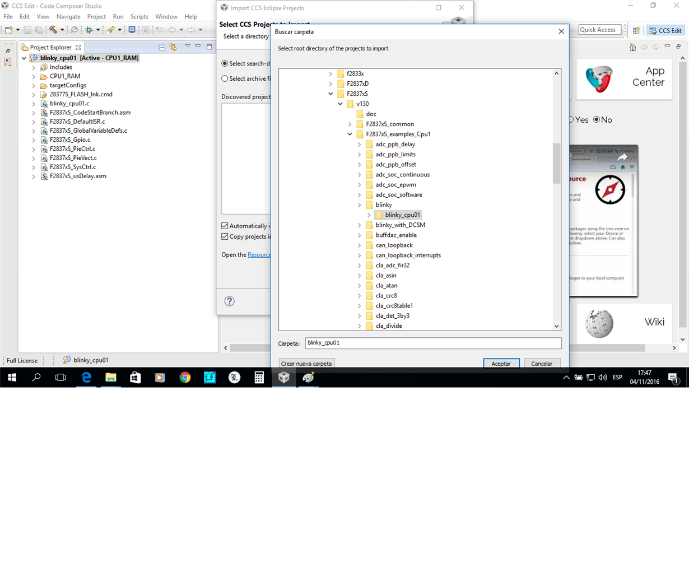Open the Project menu
Viewport: 689px width, 567px height.
pos(96,16)
